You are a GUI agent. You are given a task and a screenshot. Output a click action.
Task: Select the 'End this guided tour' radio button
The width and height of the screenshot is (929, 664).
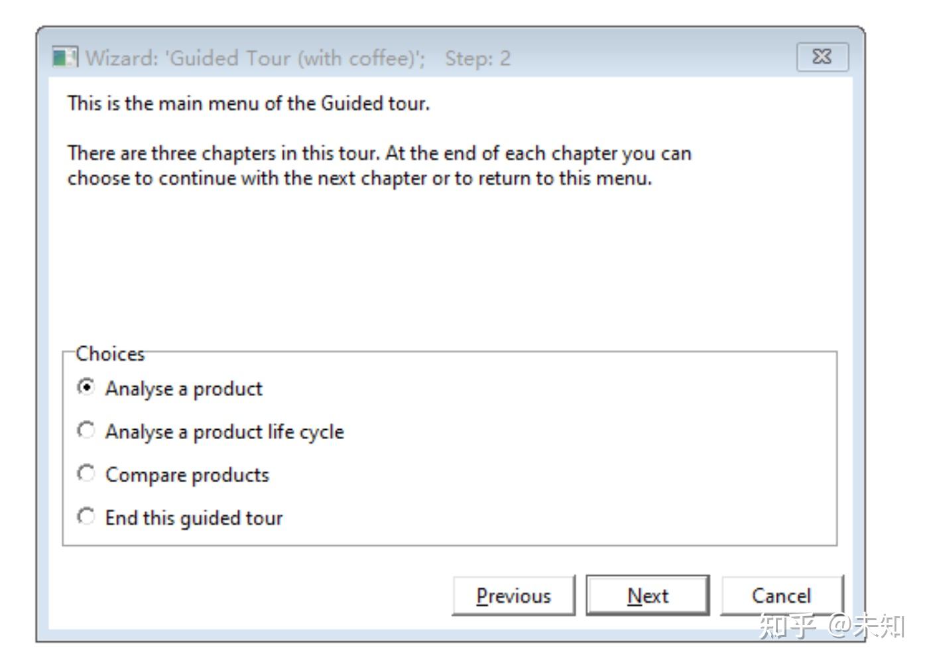(x=86, y=517)
